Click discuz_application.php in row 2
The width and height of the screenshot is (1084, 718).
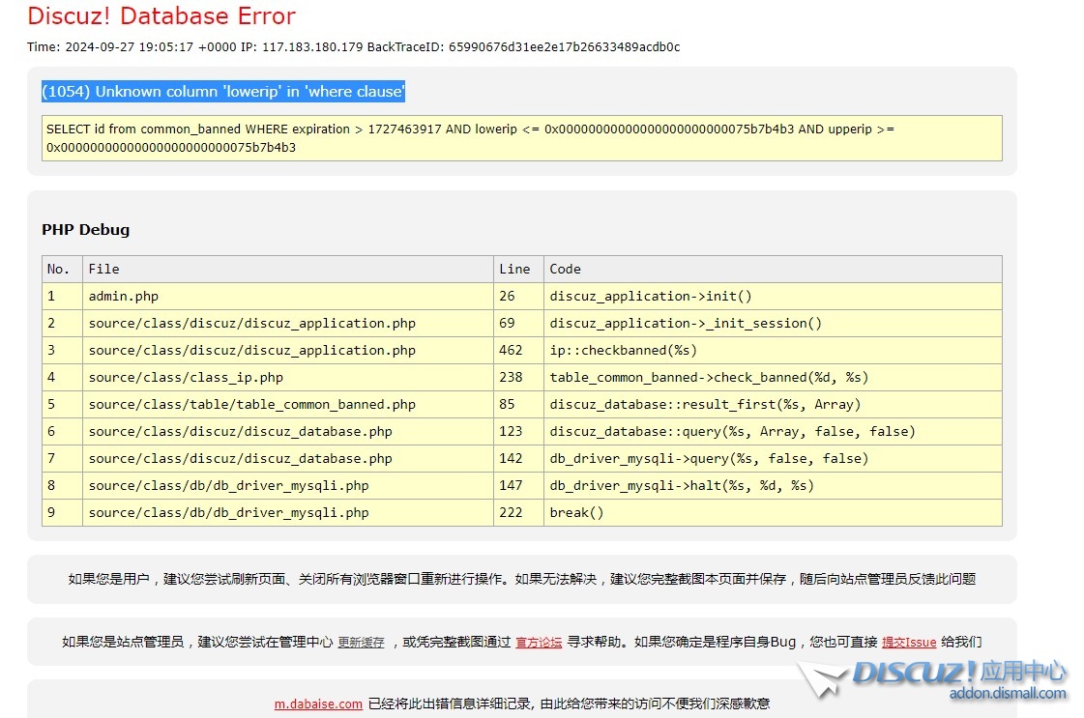click(x=288, y=323)
